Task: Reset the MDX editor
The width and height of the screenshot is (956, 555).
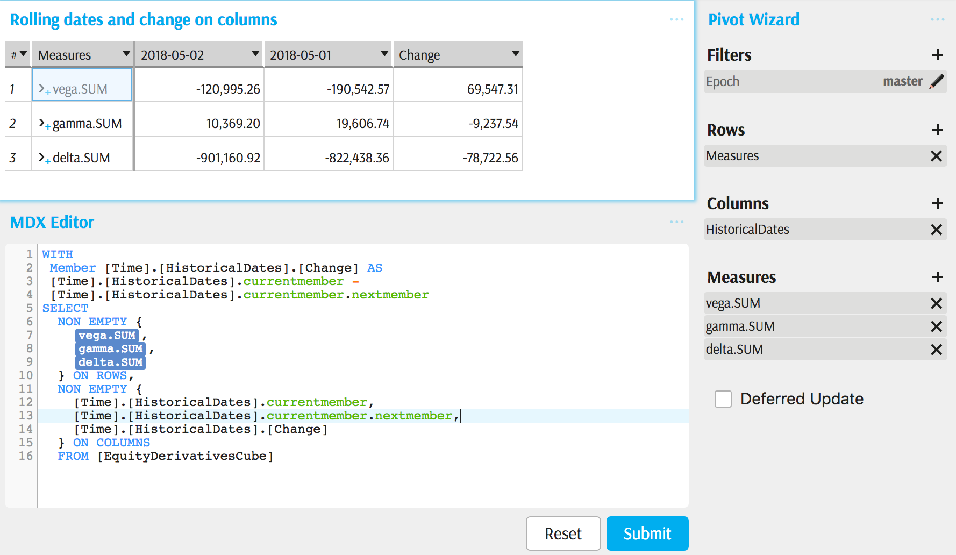Action: (x=563, y=533)
